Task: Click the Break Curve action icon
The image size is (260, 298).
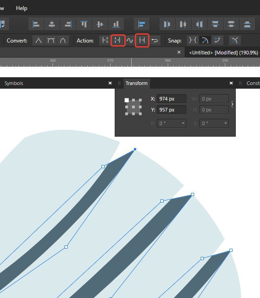Action: (x=105, y=40)
